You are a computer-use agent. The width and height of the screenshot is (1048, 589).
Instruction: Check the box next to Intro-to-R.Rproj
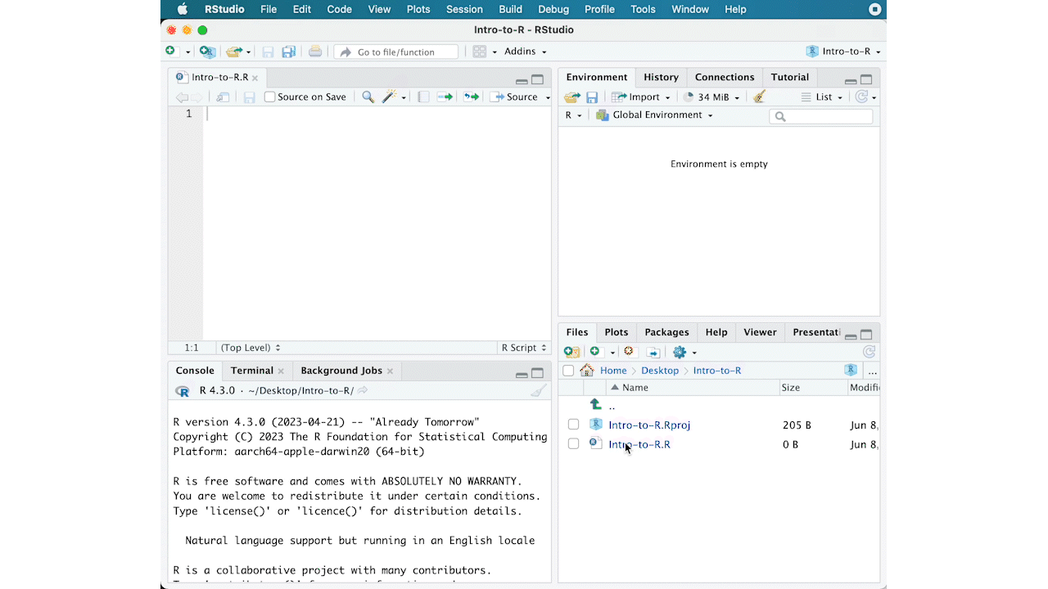pyautogui.click(x=573, y=425)
